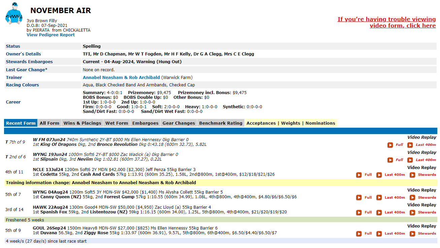Click the video form trouble link
The width and height of the screenshot is (440, 248).
(x=386, y=23)
